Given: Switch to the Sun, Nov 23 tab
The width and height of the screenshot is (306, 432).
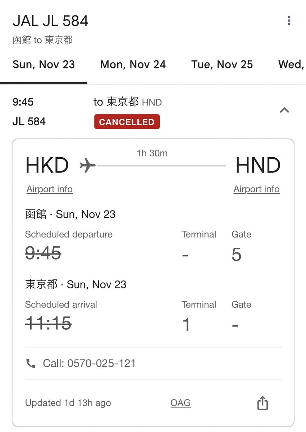Looking at the screenshot, I should tap(44, 64).
